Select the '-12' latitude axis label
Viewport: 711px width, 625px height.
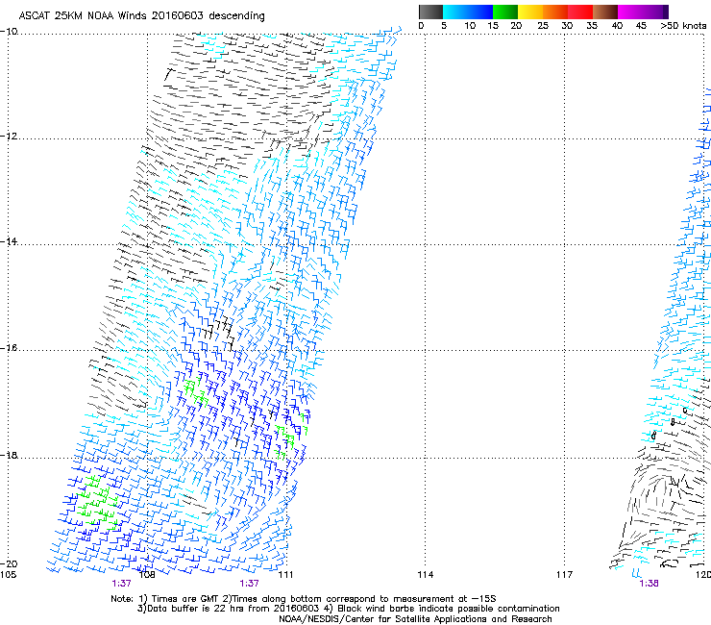(9, 137)
